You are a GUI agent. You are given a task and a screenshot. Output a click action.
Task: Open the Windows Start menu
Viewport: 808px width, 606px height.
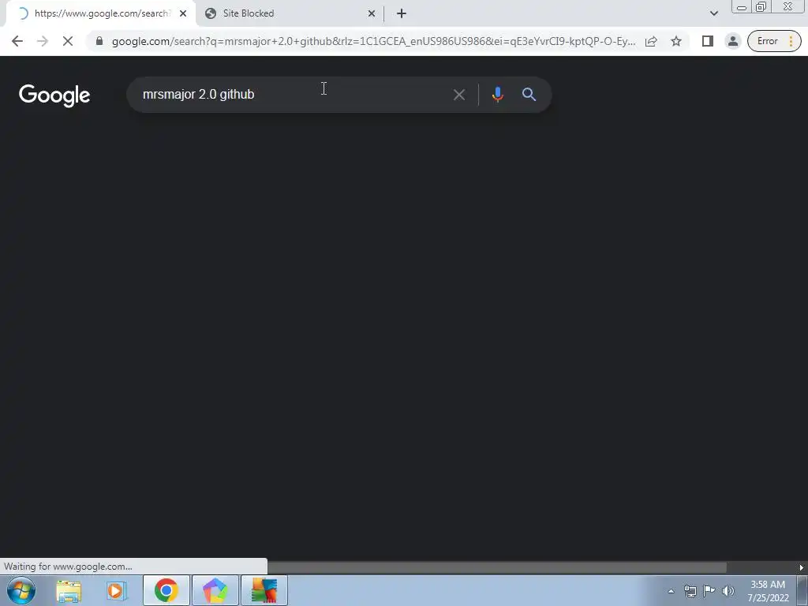(x=21, y=590)
